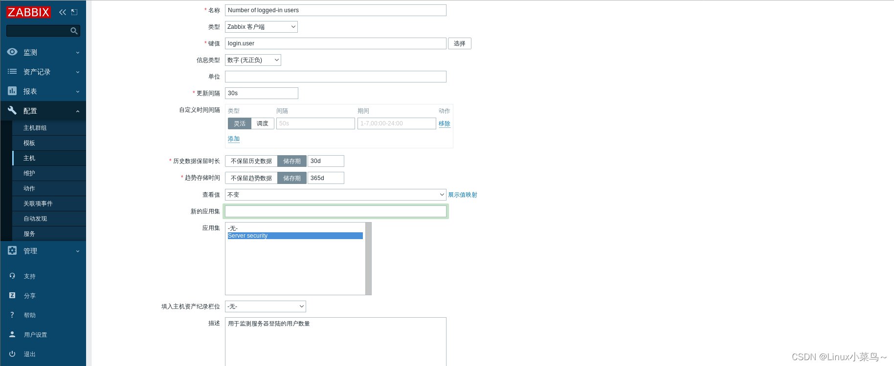894x366 pixels.
Task: Click the gear icon for 管理
Action: tap(12, 250)
